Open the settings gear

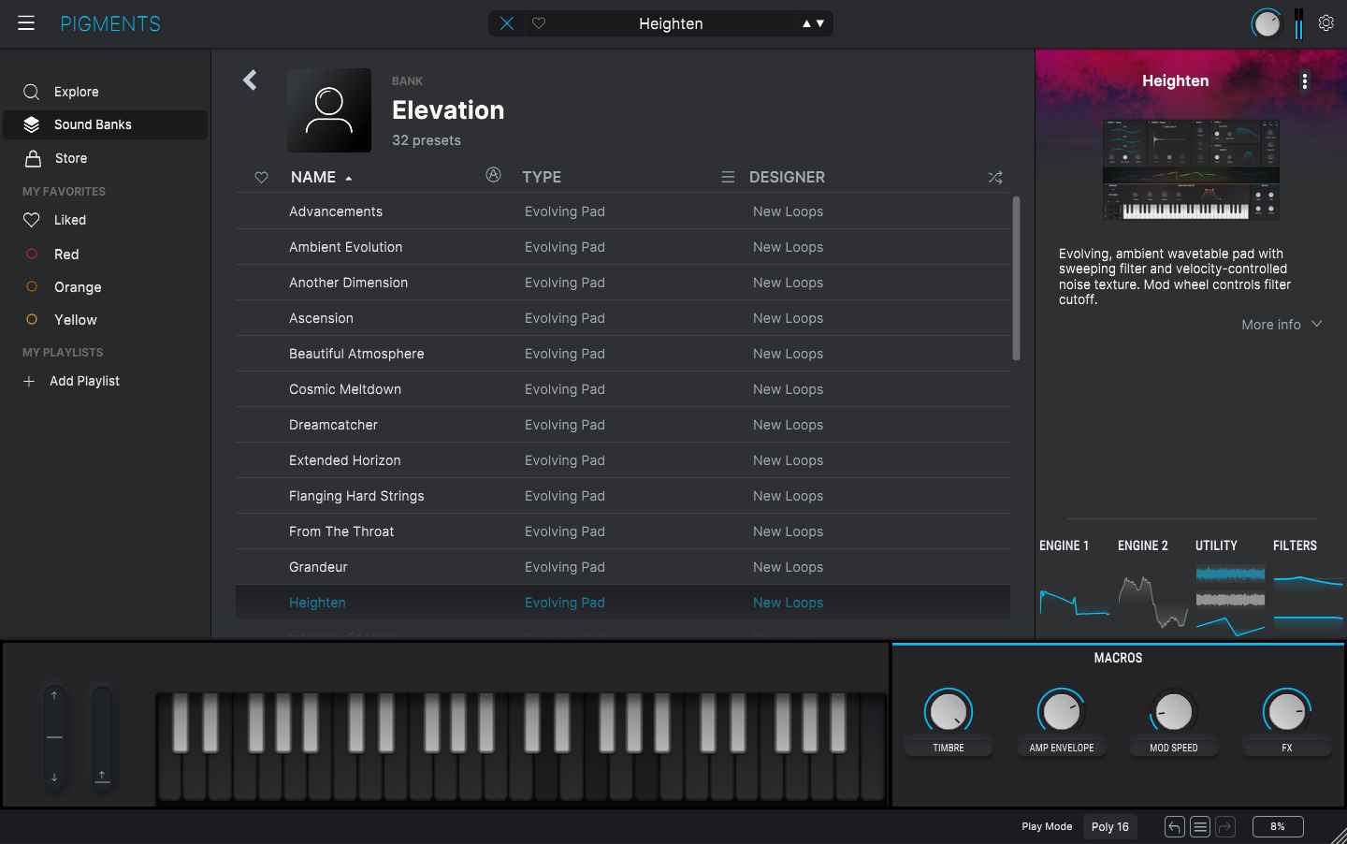pos(1325,23)
